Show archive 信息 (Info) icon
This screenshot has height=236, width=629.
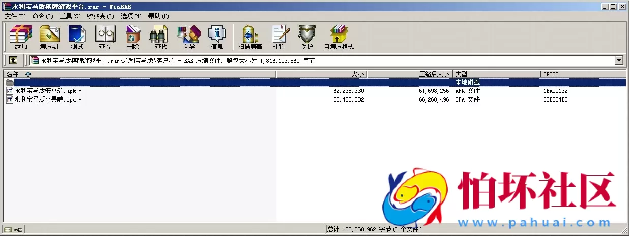click(217, 37)
